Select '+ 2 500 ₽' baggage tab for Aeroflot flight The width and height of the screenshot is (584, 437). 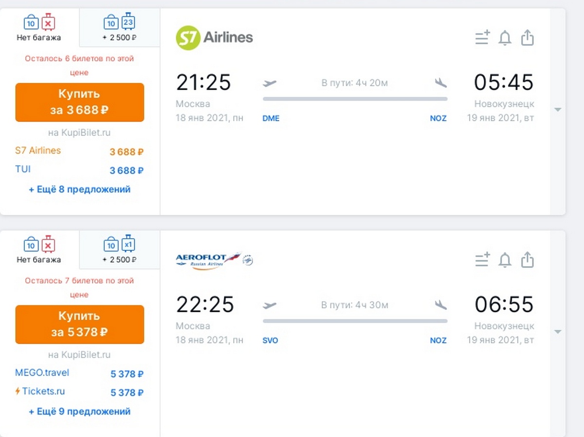(x=120, y=250)
